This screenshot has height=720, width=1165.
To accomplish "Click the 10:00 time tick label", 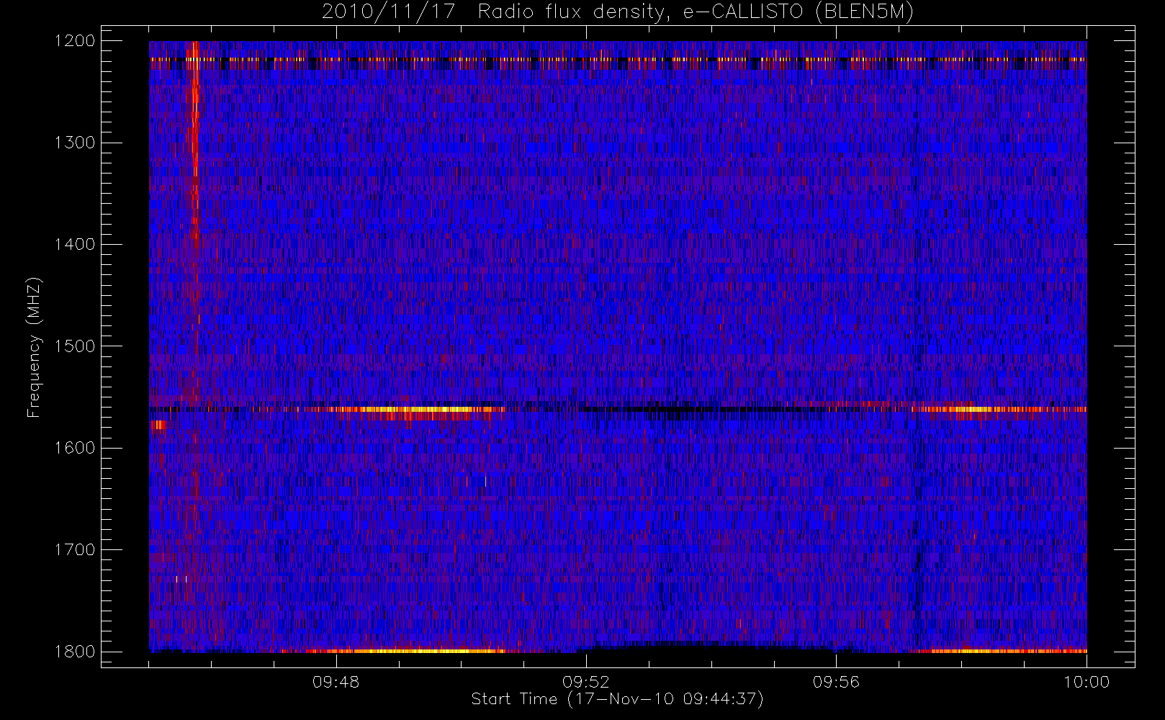I will tap(1087, 682).
